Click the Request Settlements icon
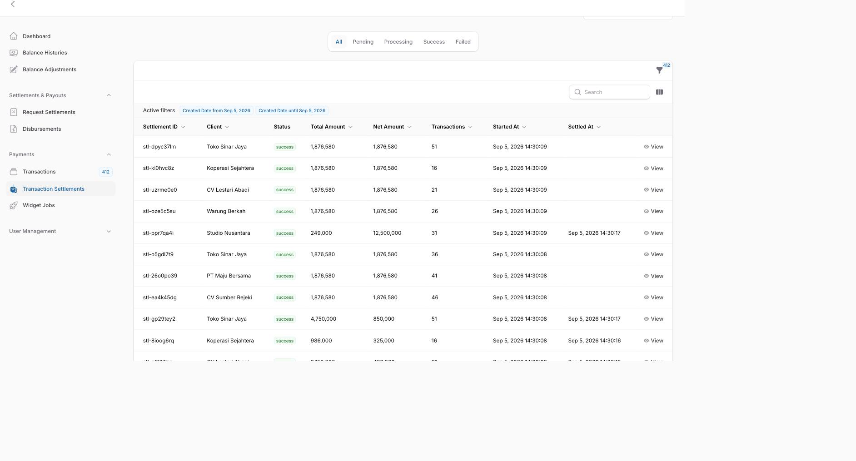Image resolution: width=856 pixels, height=461 pixels. [x=14, y=112]
